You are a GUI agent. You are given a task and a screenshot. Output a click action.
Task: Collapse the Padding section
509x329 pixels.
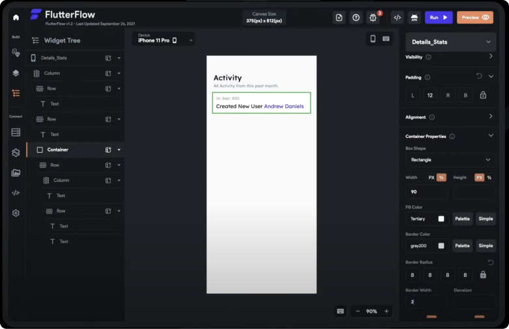[x=491, y=77]
